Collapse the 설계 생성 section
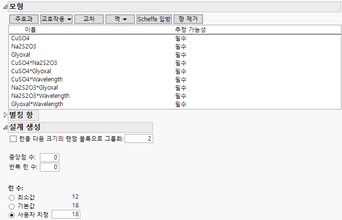Screen dimensions: 342x220 (x=5, y=127)
